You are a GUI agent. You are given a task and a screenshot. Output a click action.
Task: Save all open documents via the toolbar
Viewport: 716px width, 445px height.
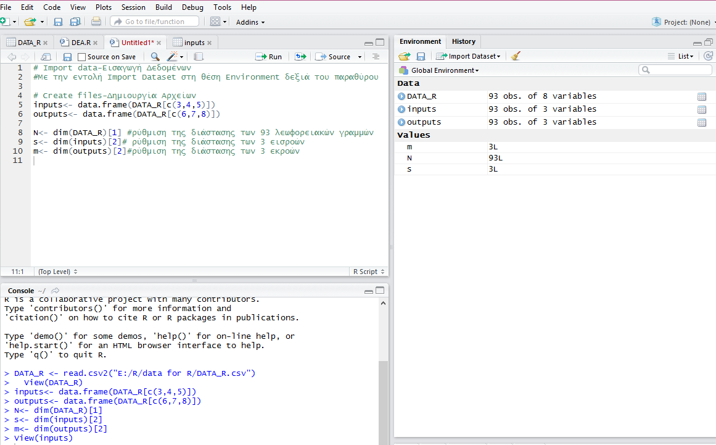tap(75, 22)
